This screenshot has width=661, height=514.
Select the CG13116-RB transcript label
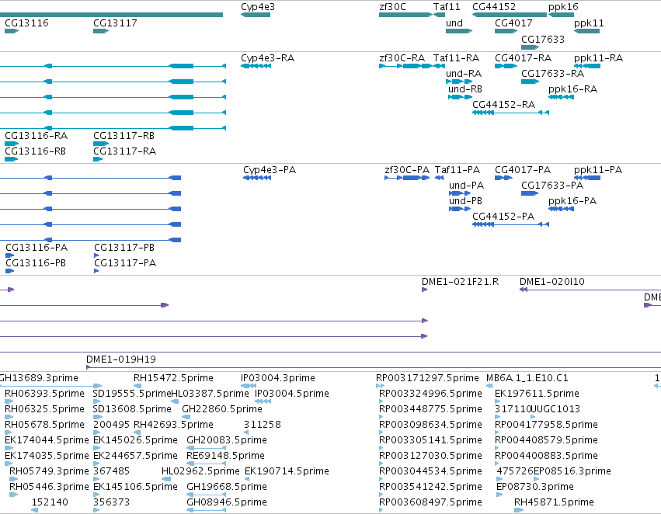click(35, 151)
